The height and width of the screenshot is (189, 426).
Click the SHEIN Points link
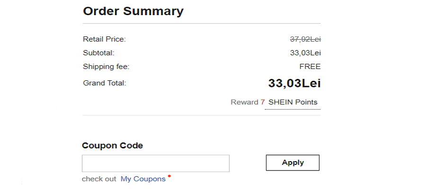point(293,102)
